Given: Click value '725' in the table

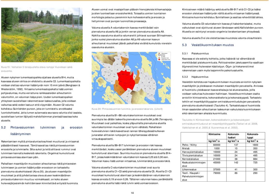Looking at the screenshot, I should pyautogui.click(x=255, y=162).
